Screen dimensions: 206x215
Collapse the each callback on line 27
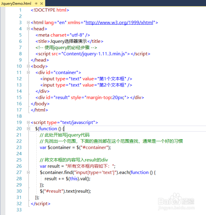[x=28, y=172]
